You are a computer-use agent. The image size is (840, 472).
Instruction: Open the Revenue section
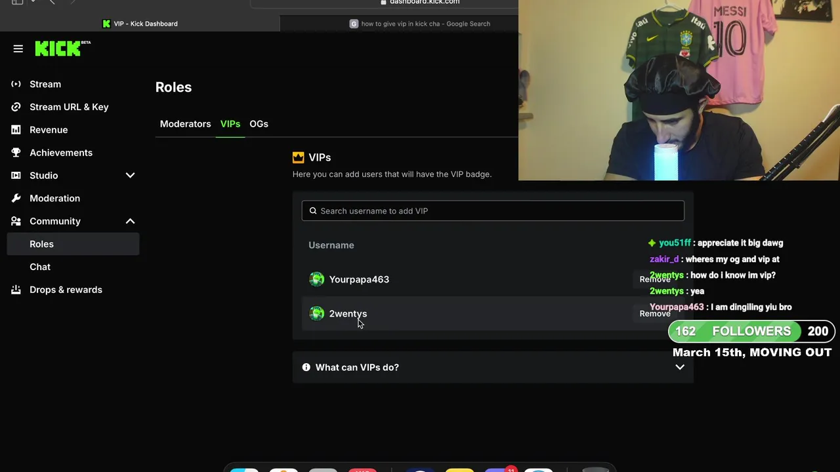(x=49, y=130)
